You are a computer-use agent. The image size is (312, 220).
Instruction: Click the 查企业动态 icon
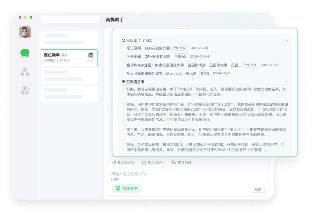pos(114,163)
